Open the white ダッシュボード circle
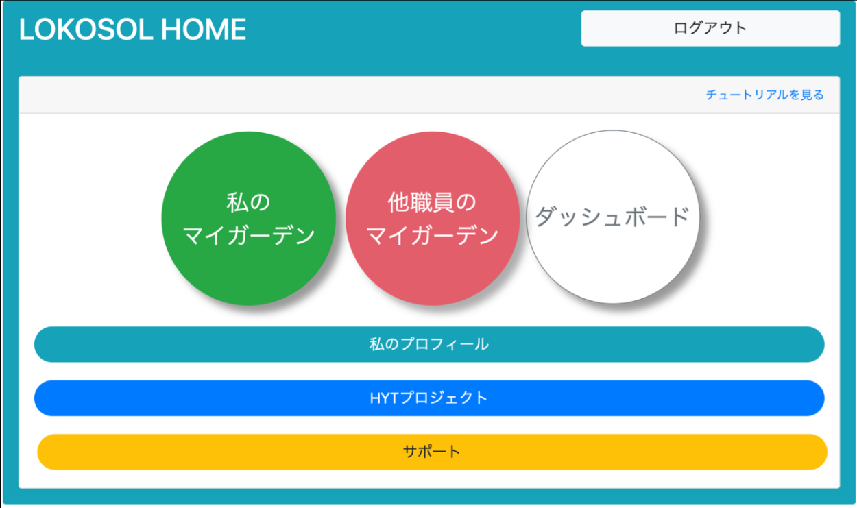 (612, 217)
